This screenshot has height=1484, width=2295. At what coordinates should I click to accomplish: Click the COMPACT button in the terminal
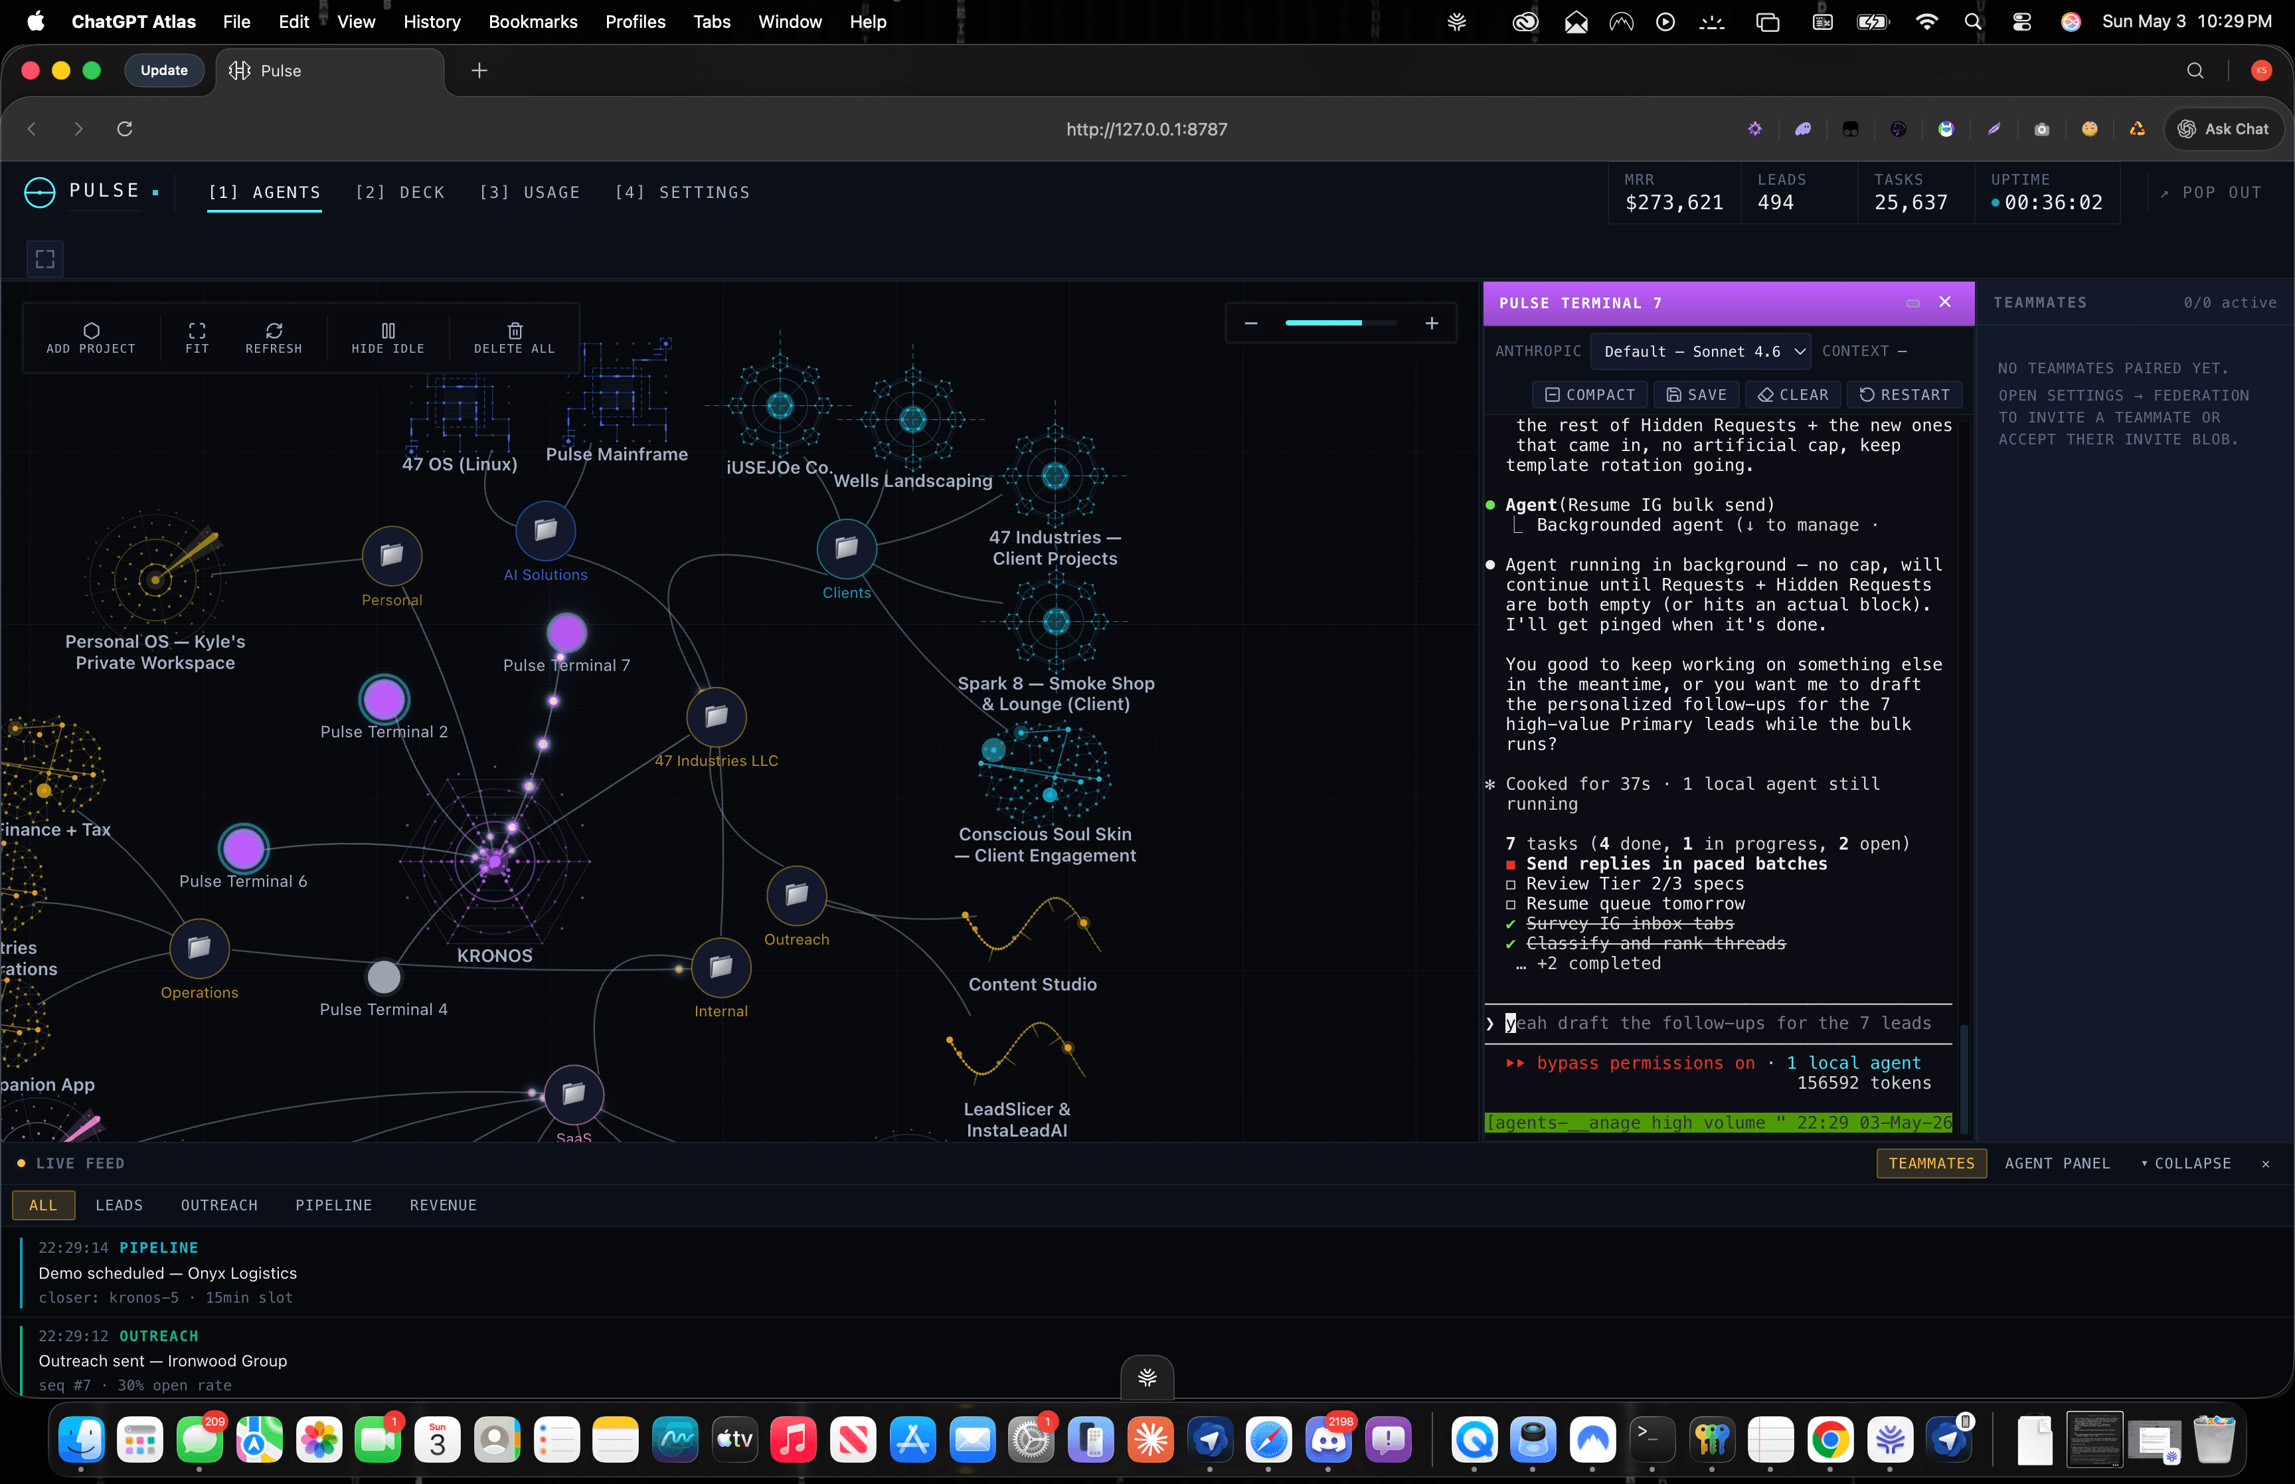[1590, 395]
